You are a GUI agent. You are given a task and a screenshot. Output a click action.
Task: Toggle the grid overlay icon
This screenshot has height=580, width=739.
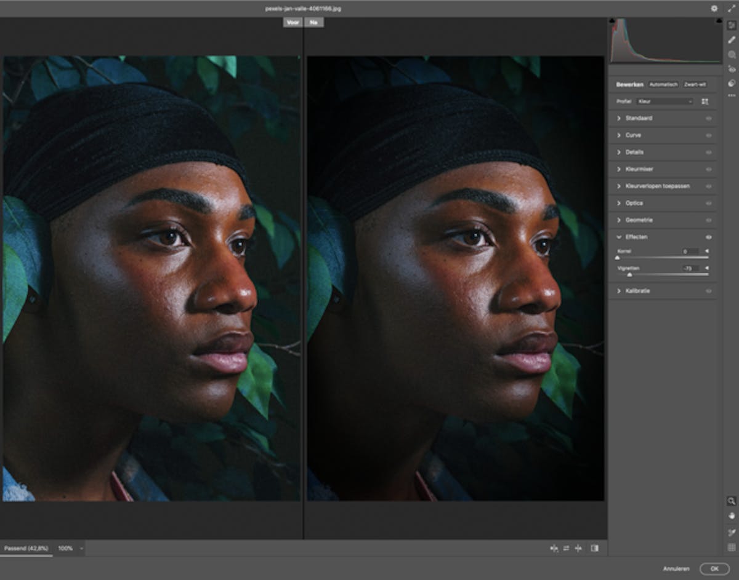point(732,547)
